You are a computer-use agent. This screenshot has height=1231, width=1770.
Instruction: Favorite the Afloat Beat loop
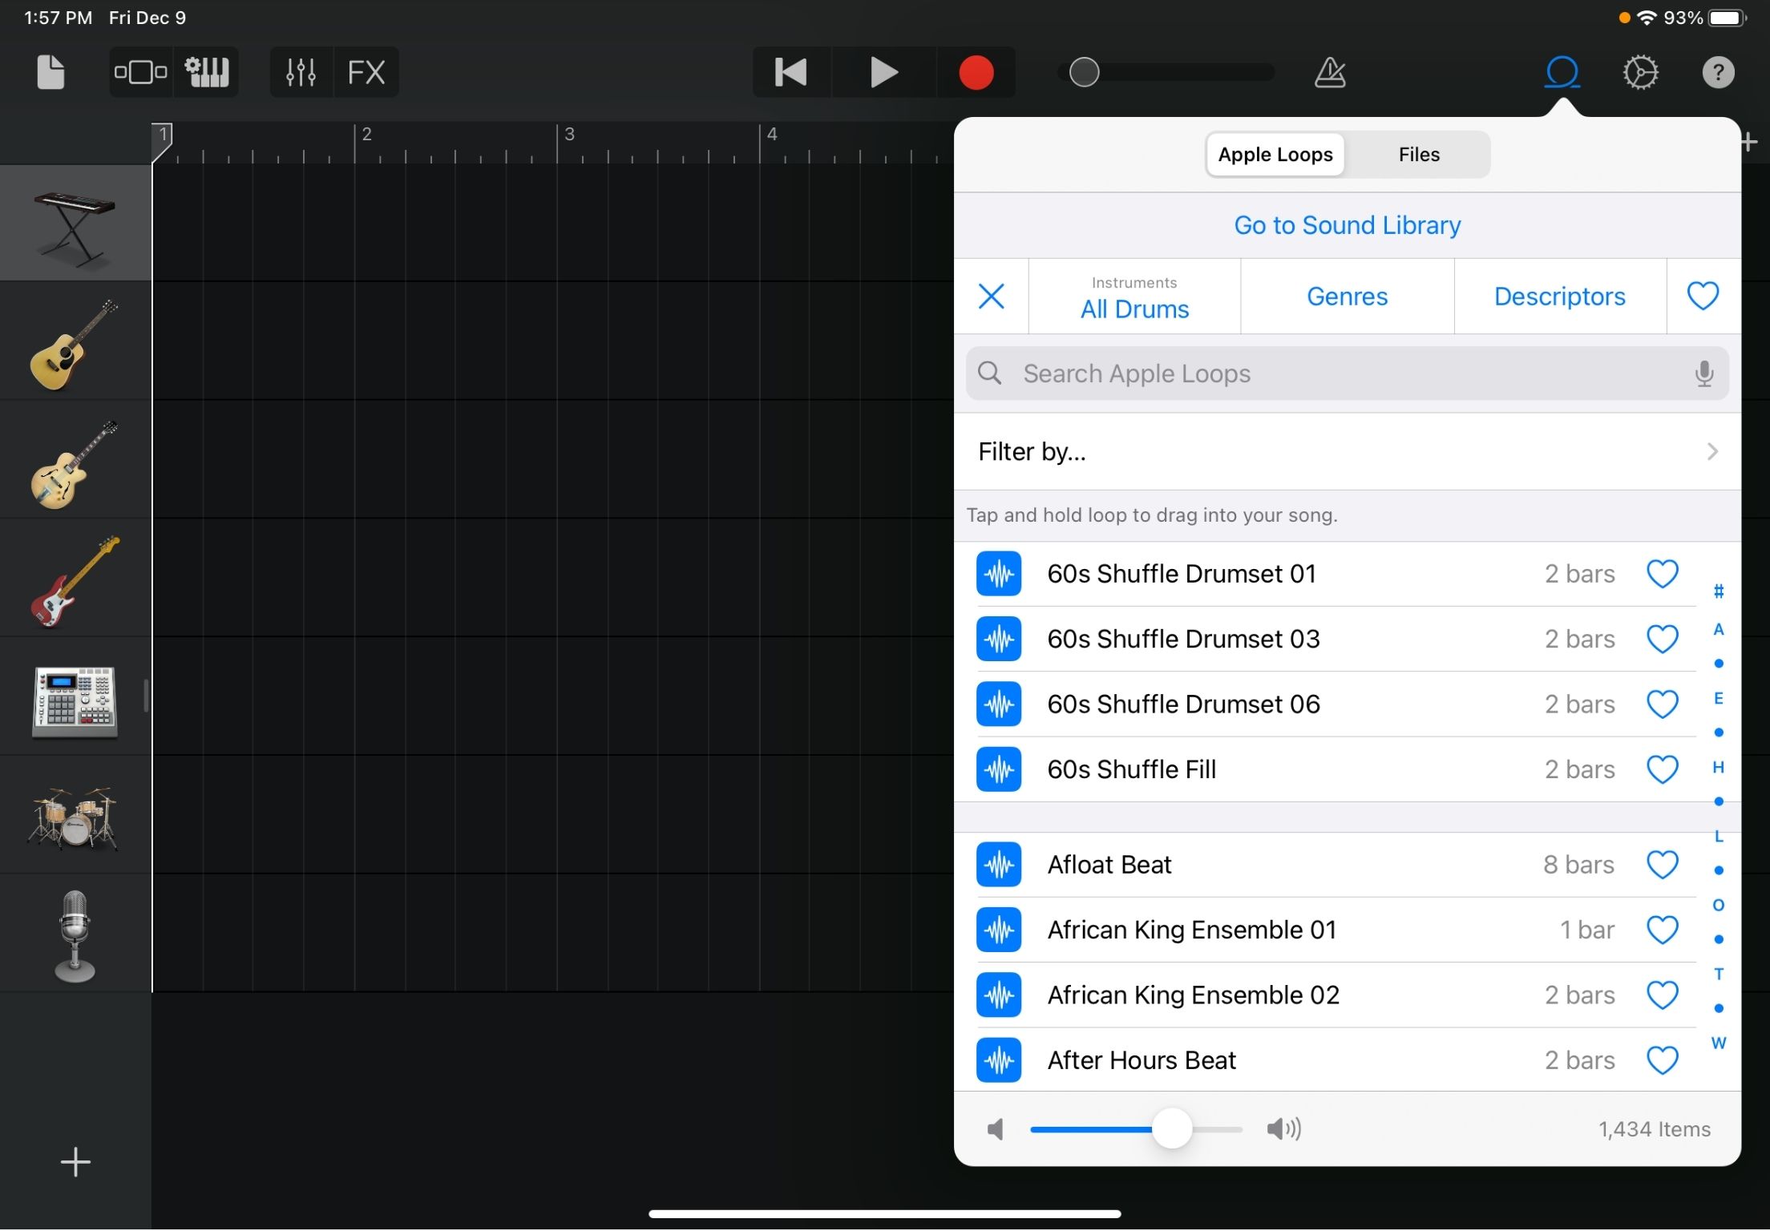[x=1662, y=865]
